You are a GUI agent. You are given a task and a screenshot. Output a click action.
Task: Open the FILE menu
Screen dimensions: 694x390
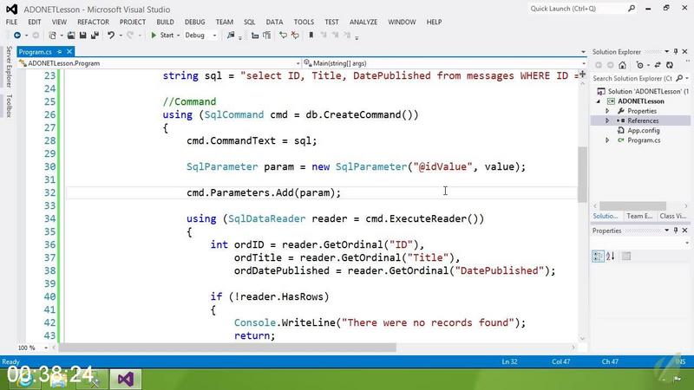[11, 22]
